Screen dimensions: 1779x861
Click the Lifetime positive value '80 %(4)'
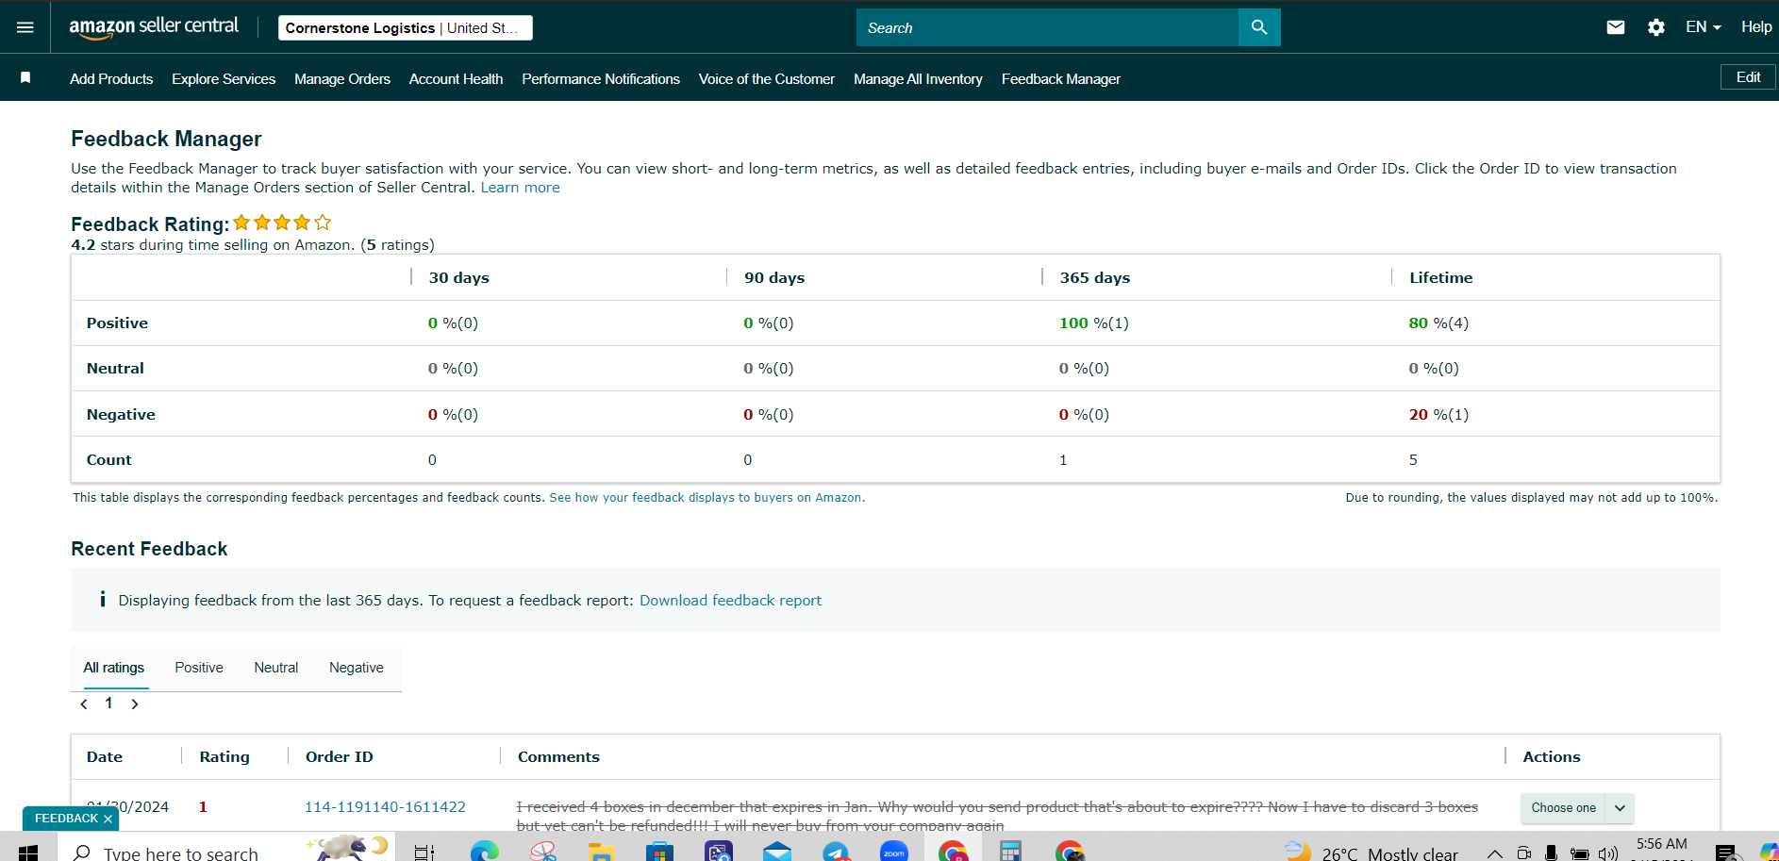click(x=1438, y=323)
